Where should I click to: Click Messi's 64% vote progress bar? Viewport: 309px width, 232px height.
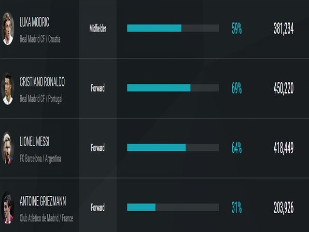(x=173, y=147)
